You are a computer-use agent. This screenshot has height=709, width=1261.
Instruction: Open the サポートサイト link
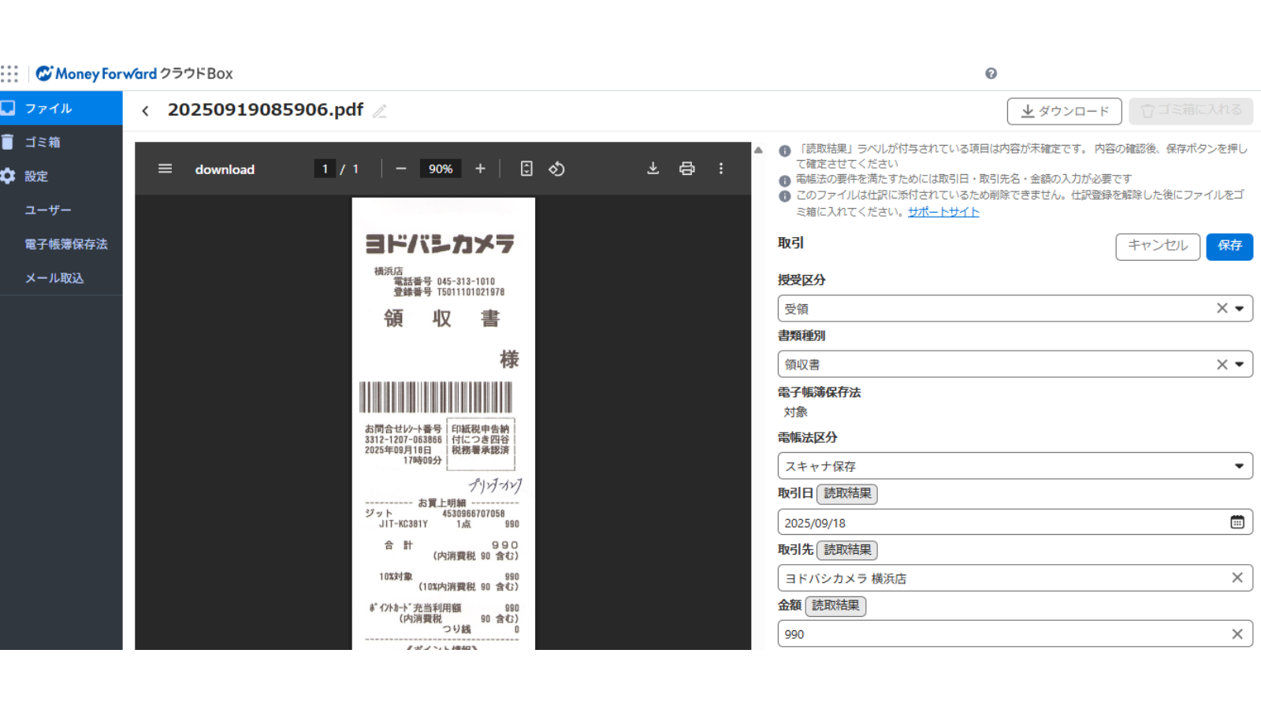coord(943,212)
